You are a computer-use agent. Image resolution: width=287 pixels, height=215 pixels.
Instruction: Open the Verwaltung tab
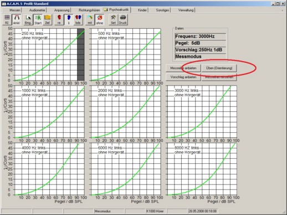[x=186, y=10]
